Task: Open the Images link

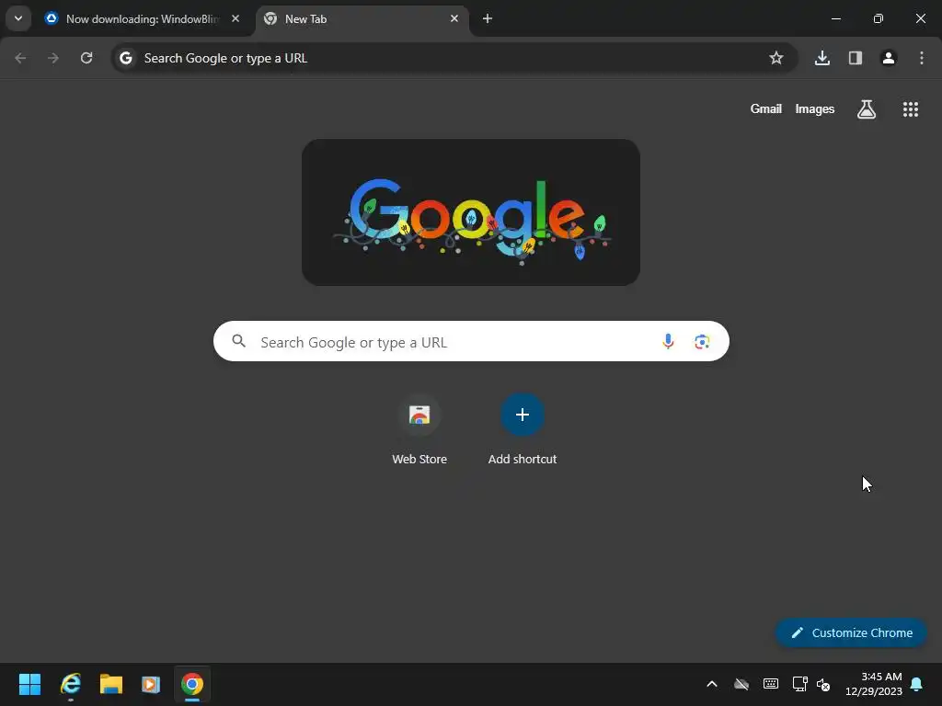Action: [815, 108]
